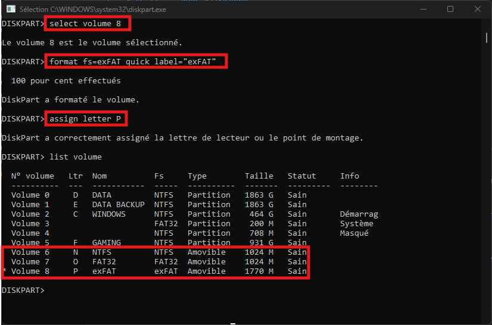Click the diskpart icon in the title bar
This screenshot has width=492, height=325.
(x=10, y=9)
